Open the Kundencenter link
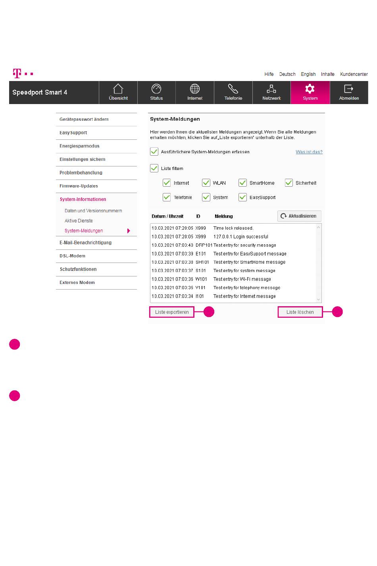 click(354, 74)
